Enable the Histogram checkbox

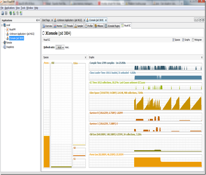[x=193, y=40]
